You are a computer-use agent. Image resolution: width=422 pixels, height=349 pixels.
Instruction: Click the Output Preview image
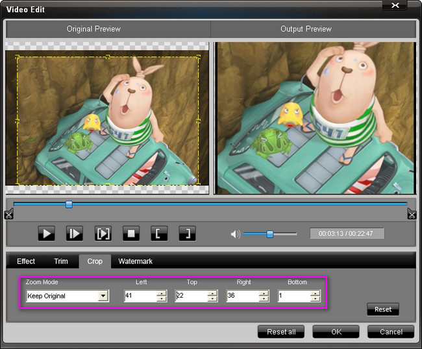316,118
